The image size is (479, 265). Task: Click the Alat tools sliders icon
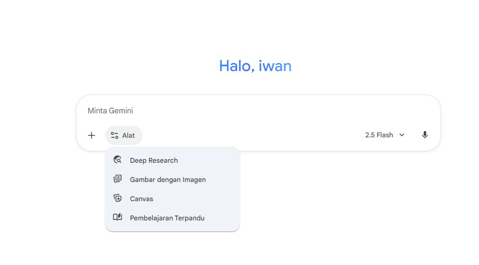(114, 135)
